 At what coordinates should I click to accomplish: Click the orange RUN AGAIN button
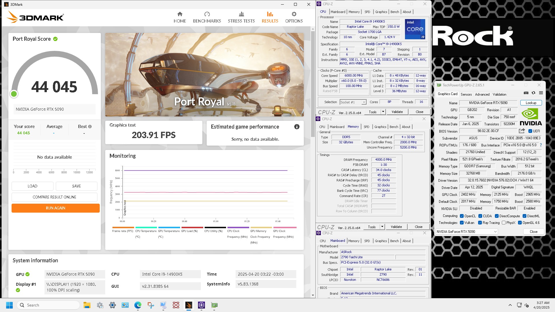point(55,208)
